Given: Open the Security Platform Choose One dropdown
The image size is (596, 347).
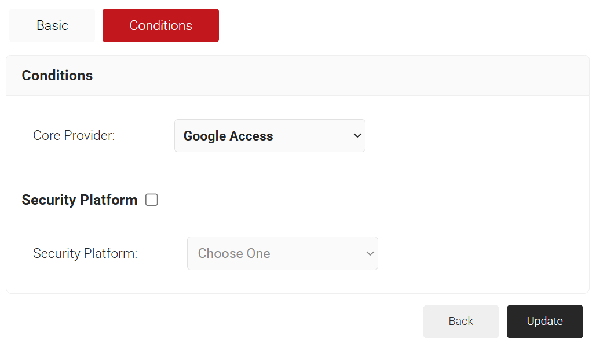Looking at the screenshot, I should (x=282, y=253).
